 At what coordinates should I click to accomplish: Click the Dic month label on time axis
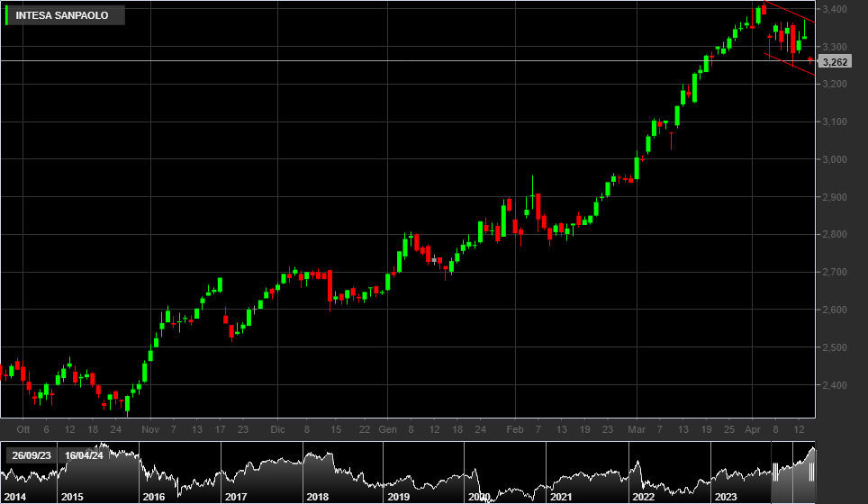tap(277, 429)
